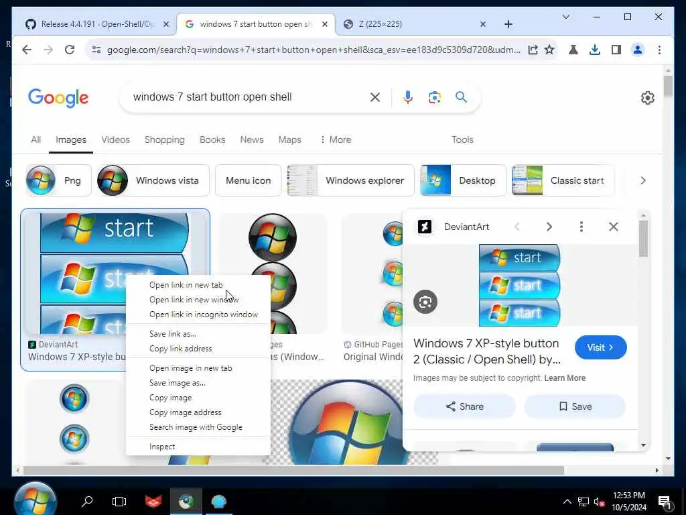Click the Google logo
This screenshot has width=686, height=515.
coord(58,98)
